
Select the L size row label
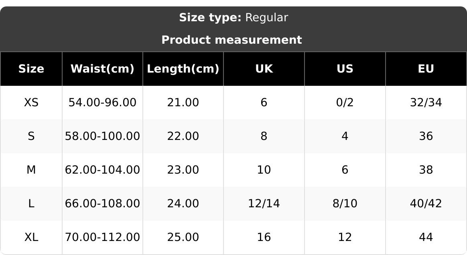(x=31, y=204)
